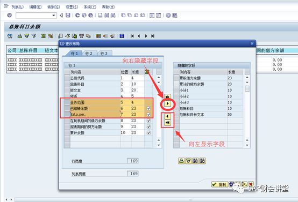Open the command field dropdown arrow

click(54, 16)
